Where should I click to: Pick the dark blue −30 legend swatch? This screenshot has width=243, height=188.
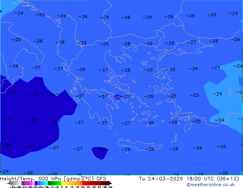tap(36, 183)
